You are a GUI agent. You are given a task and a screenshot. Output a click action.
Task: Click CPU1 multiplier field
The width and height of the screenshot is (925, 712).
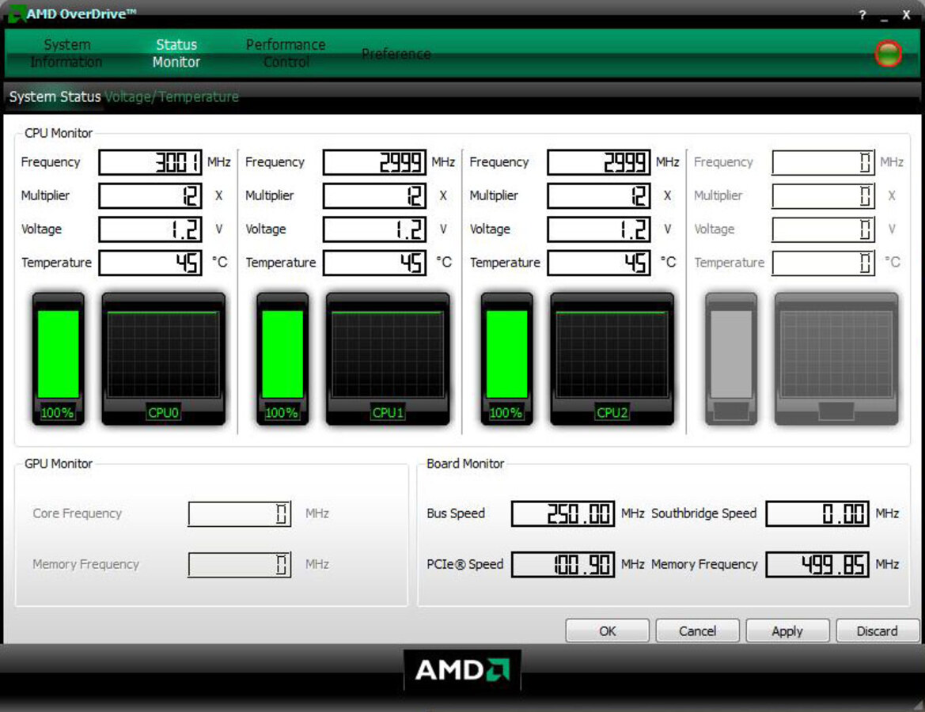[x=374, y=196]
